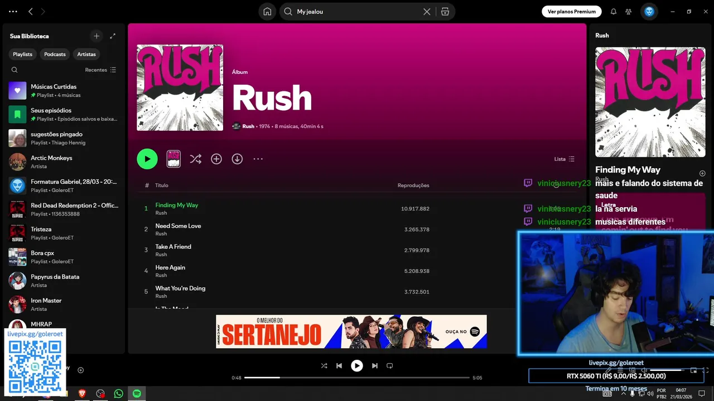Create a new playlist with plus icon

click(97, 36)
